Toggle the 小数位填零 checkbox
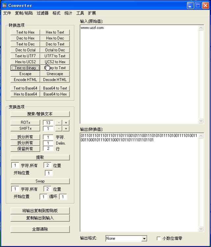Image resolution: width=211 pixels, height=247 pixels. pos(159,238)
